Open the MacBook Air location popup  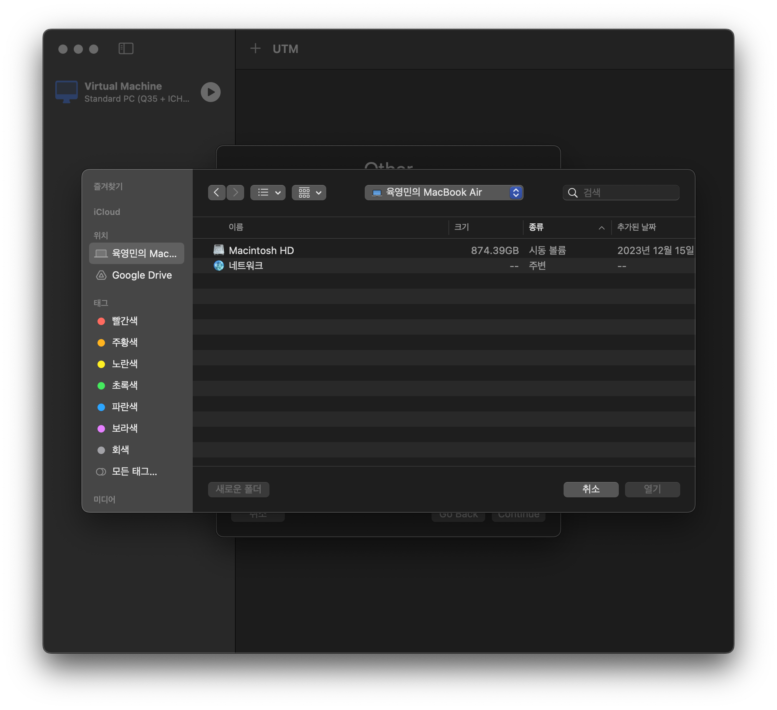444,192
